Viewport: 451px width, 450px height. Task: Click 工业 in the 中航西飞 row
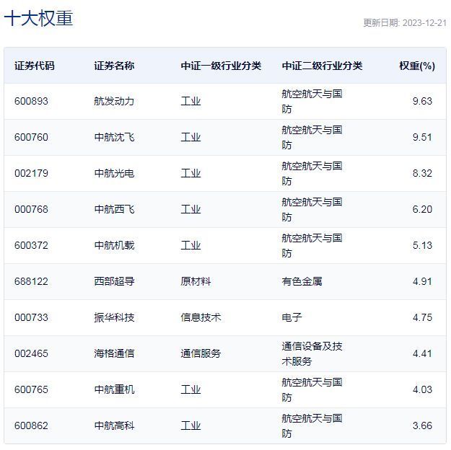[x=191, y=209]
